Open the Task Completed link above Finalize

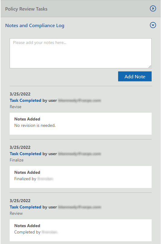(25, 154)
